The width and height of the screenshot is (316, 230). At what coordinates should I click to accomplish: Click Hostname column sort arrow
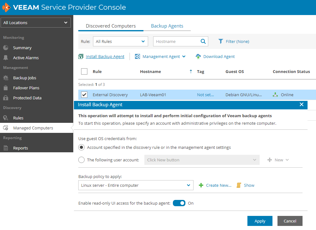click(191, 71)
